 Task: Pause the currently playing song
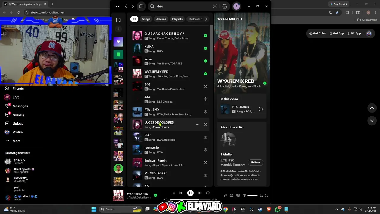click(190, 193)
